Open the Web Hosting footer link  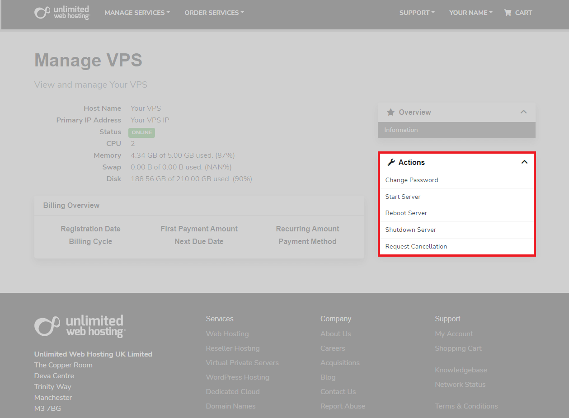pyautogui.click(x=227, y=334)
